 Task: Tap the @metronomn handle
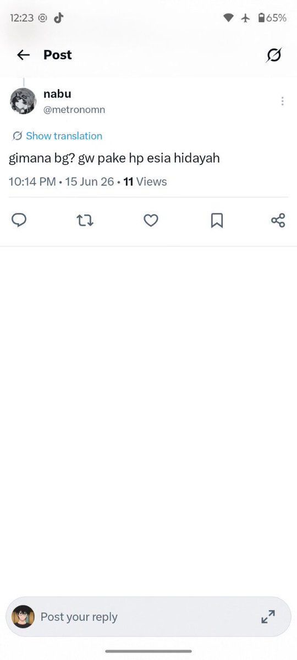(74, 109)
